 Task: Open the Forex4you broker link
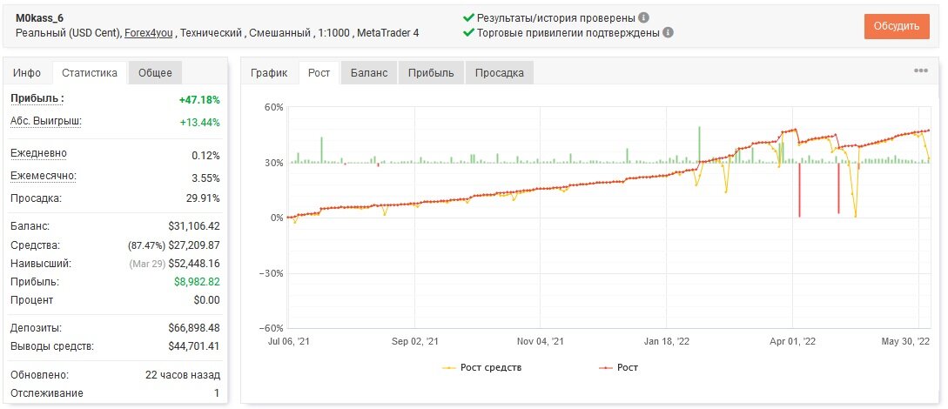pos(149,32)
